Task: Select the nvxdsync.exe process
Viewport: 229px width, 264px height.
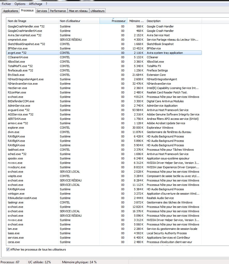Action: click(x=104, y=167)
